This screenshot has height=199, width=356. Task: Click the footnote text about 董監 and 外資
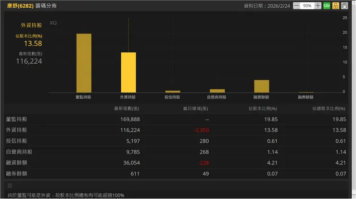(x=66, y=195)
